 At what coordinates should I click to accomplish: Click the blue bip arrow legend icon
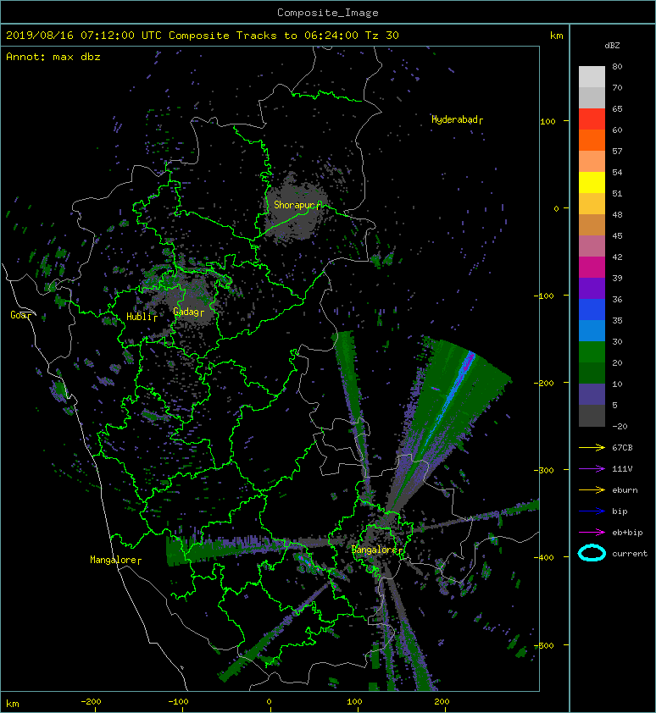pyautogui.click(x=592, y=511)
